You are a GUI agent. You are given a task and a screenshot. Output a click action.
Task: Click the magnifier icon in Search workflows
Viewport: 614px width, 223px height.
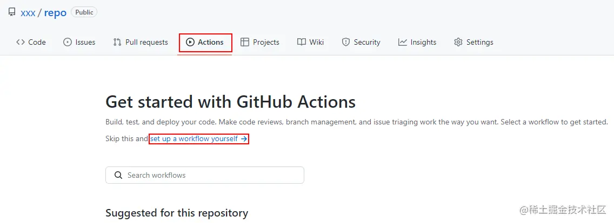[118, 175]
